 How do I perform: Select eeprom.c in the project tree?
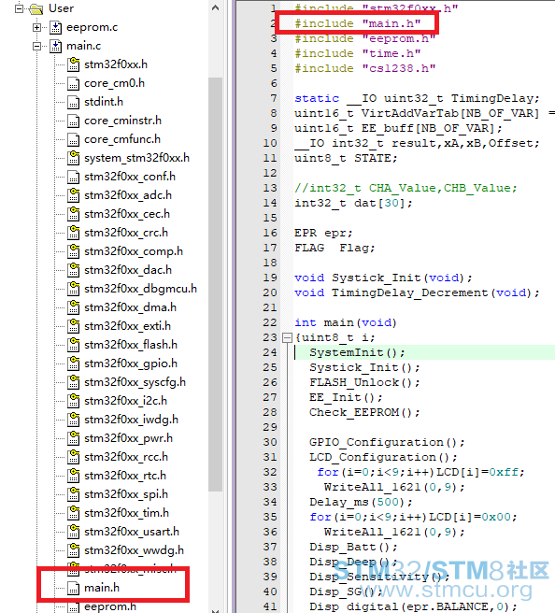[92, 27]
